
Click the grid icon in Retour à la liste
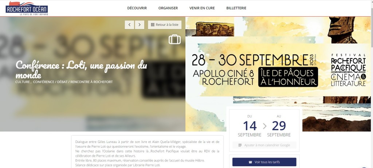(153, 25)
